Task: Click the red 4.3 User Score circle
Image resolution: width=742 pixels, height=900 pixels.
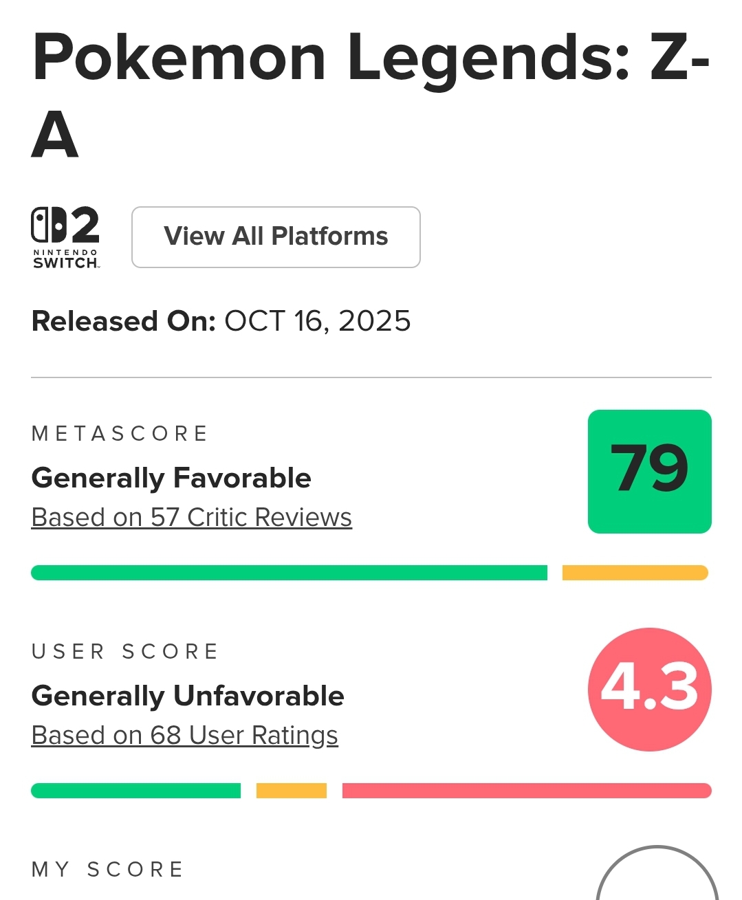Action: click(x=650, y=690)
